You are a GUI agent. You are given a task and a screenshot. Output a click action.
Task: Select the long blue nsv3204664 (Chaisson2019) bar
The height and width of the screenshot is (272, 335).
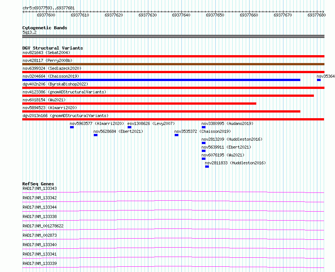coord(161,80)
